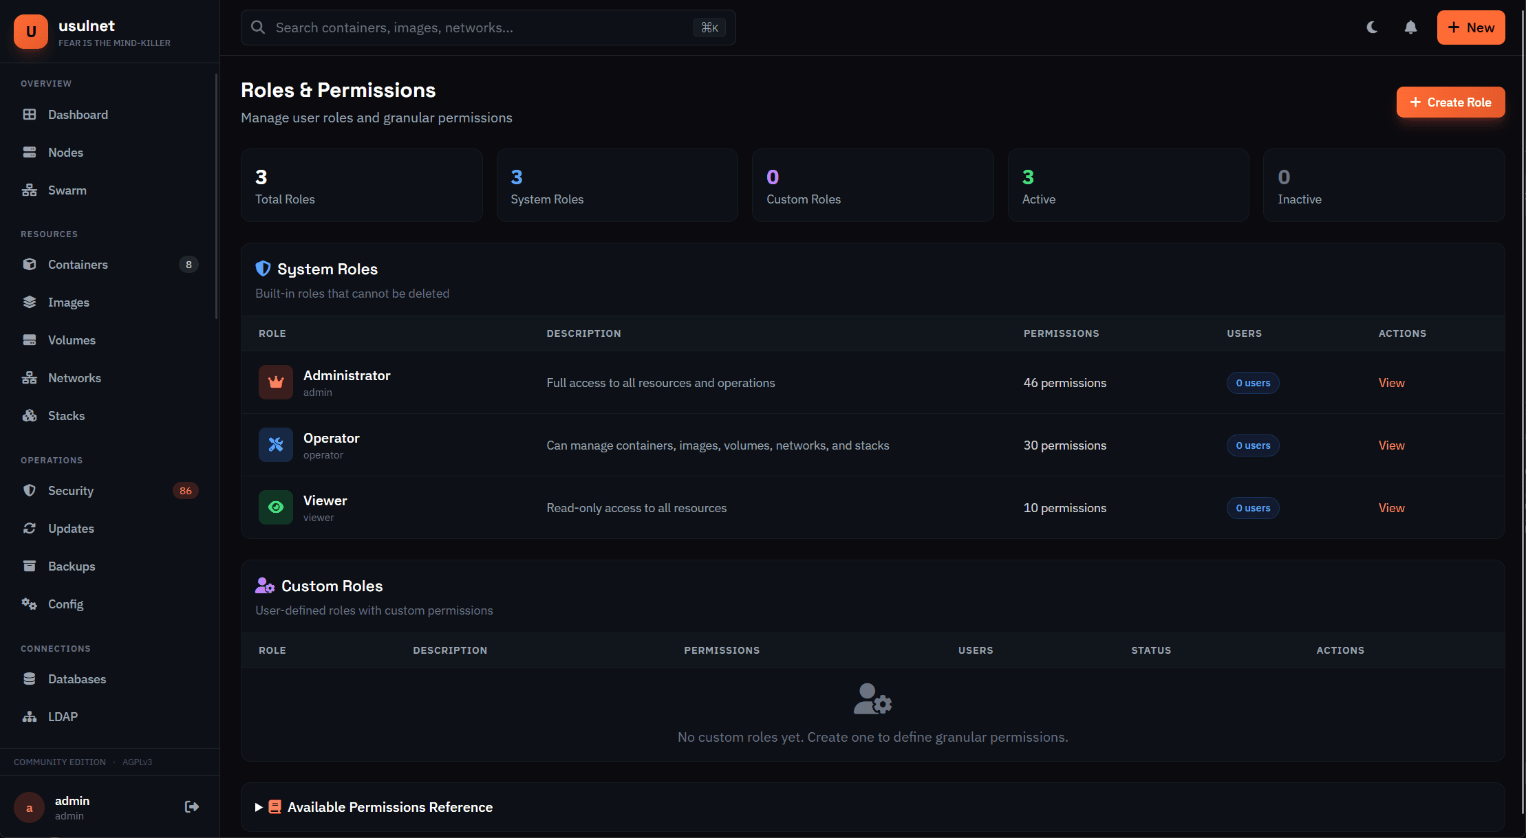The image size is (1526, 838).
Task: Select the Stacks icon in sidebar
Action: pyautogui.click(x=30, y=415)
